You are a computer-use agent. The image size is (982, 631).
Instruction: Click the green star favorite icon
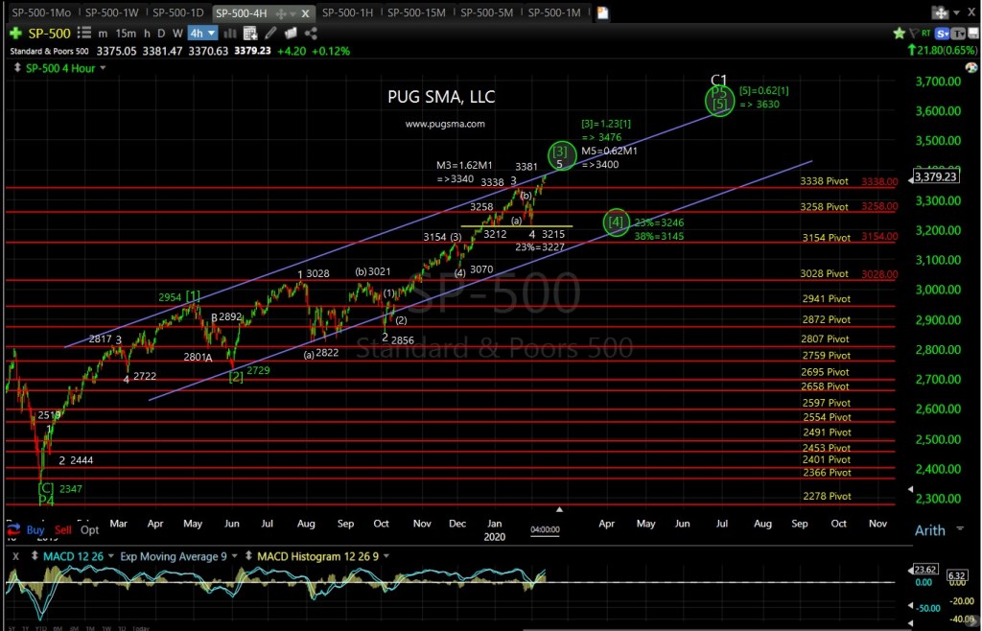[x=899, y=34]
